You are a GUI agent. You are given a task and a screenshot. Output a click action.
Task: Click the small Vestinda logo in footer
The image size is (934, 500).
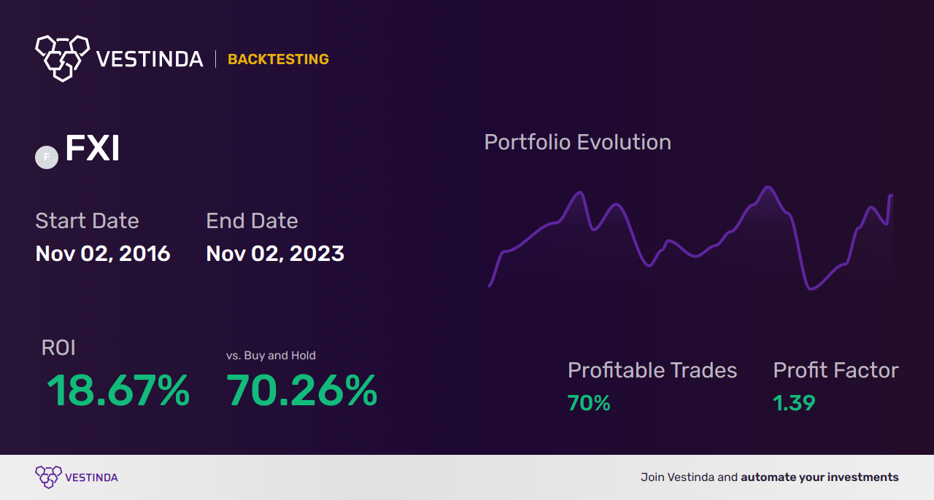coord(48,477)
